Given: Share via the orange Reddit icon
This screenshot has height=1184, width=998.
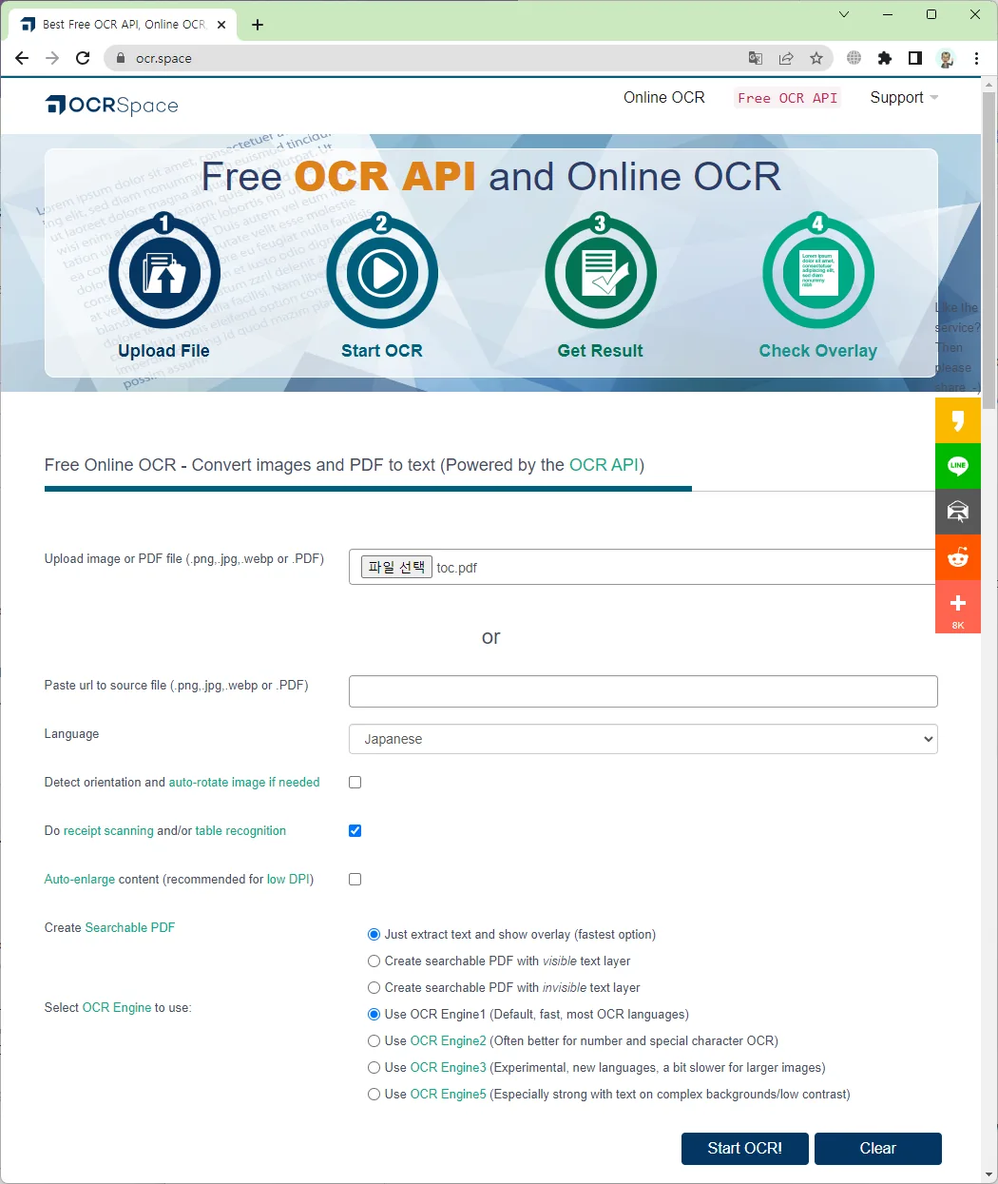Looking at the screenshot, I should (958, 557).
